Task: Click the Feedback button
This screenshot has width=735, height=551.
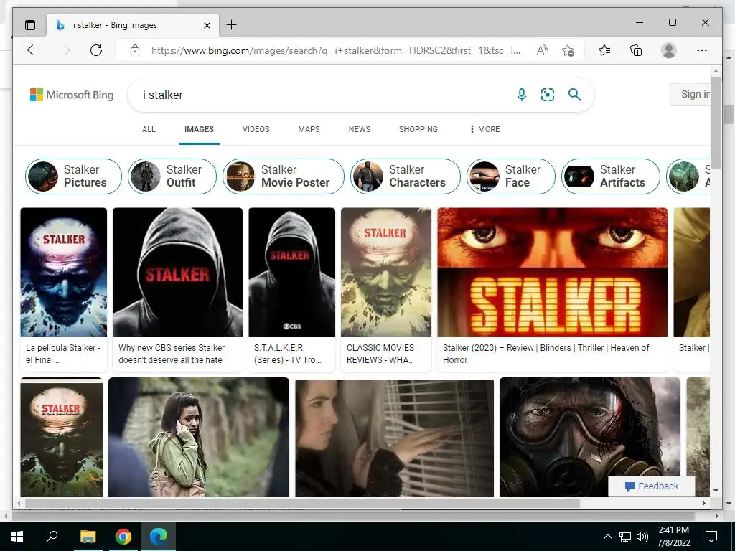Action: coord(652,486)
